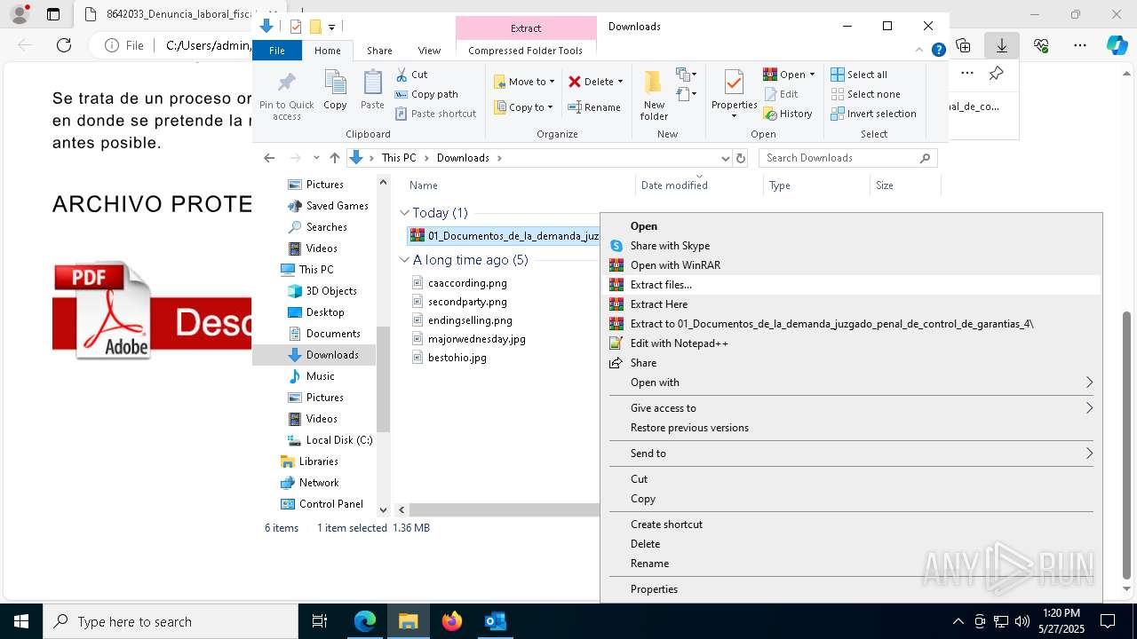
Task: Open the Explorer help icon
Action: [938, 51]
